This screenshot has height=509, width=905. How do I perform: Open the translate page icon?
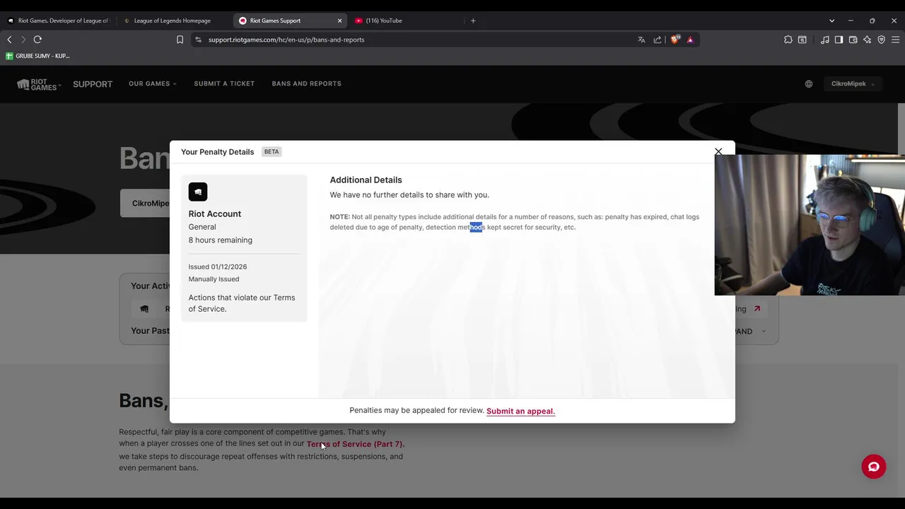(x=641, y=40)
